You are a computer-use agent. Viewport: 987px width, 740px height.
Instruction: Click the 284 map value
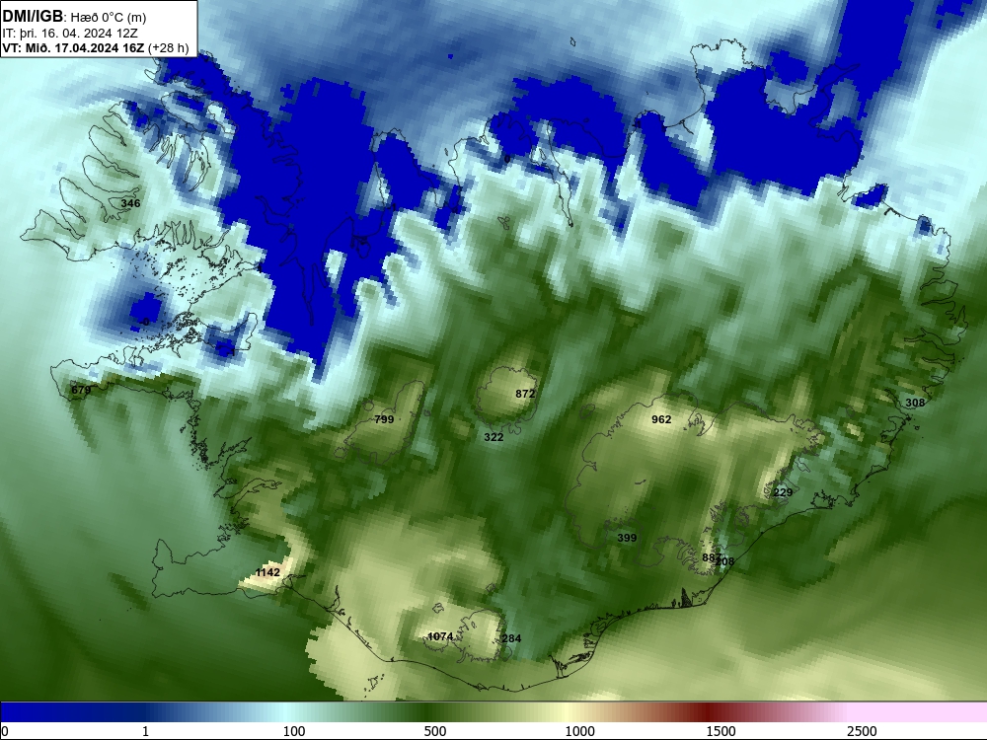point(511,638)
